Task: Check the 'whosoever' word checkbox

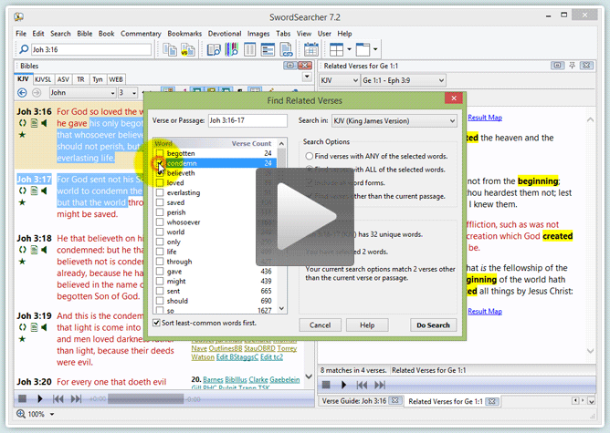Action: (160, 222)
